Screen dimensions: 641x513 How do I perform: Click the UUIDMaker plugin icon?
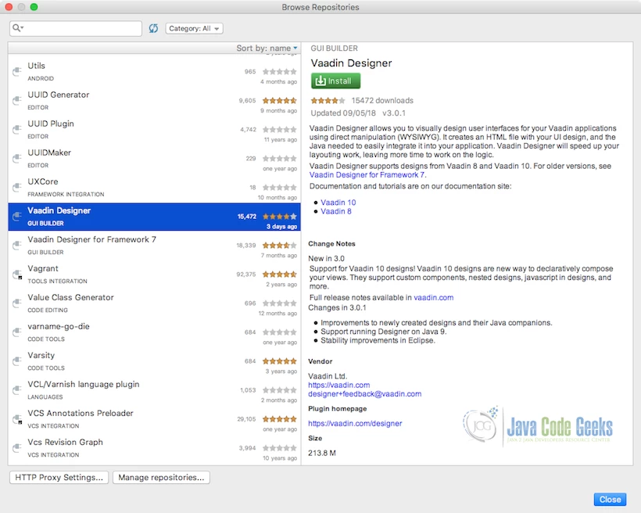click(16, 158)
